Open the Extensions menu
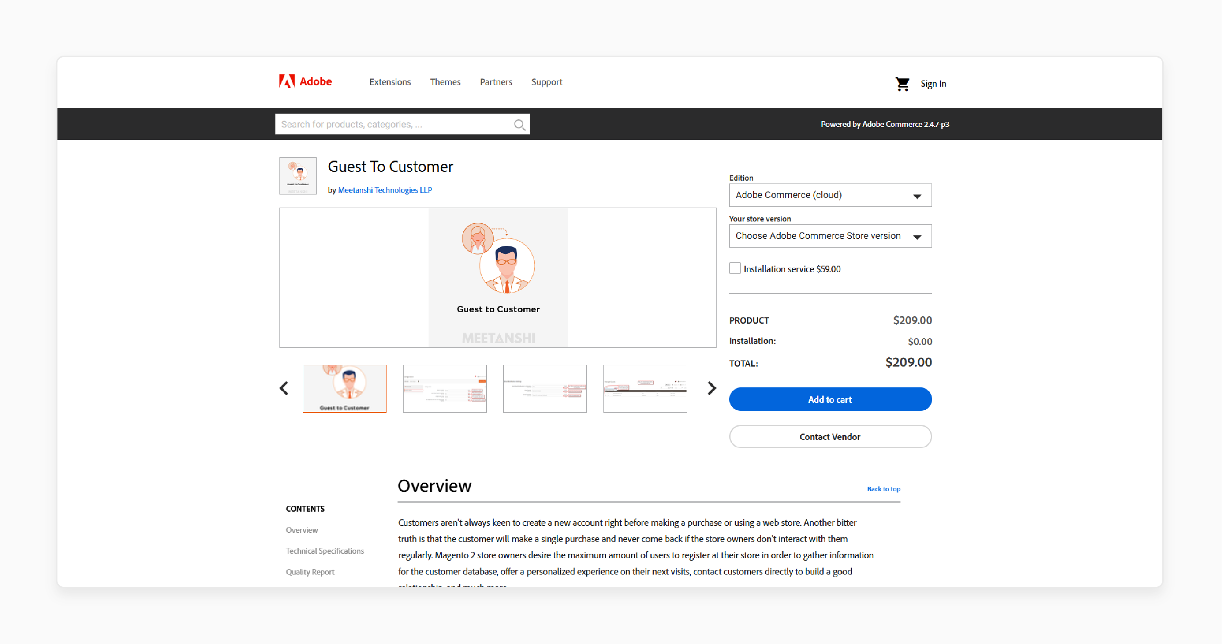This screenshot has width=1222, height=644. tap(390, 82)
